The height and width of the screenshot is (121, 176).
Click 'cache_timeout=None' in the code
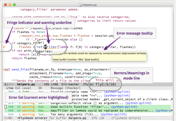point(45,77)
